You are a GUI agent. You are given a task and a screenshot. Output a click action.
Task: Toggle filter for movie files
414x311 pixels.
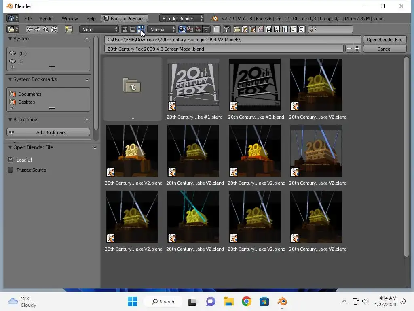pyautogui.click(x=269, y=29)
